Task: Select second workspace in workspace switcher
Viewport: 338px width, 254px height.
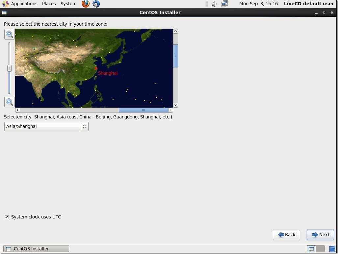Action: [x=320, y=249]
